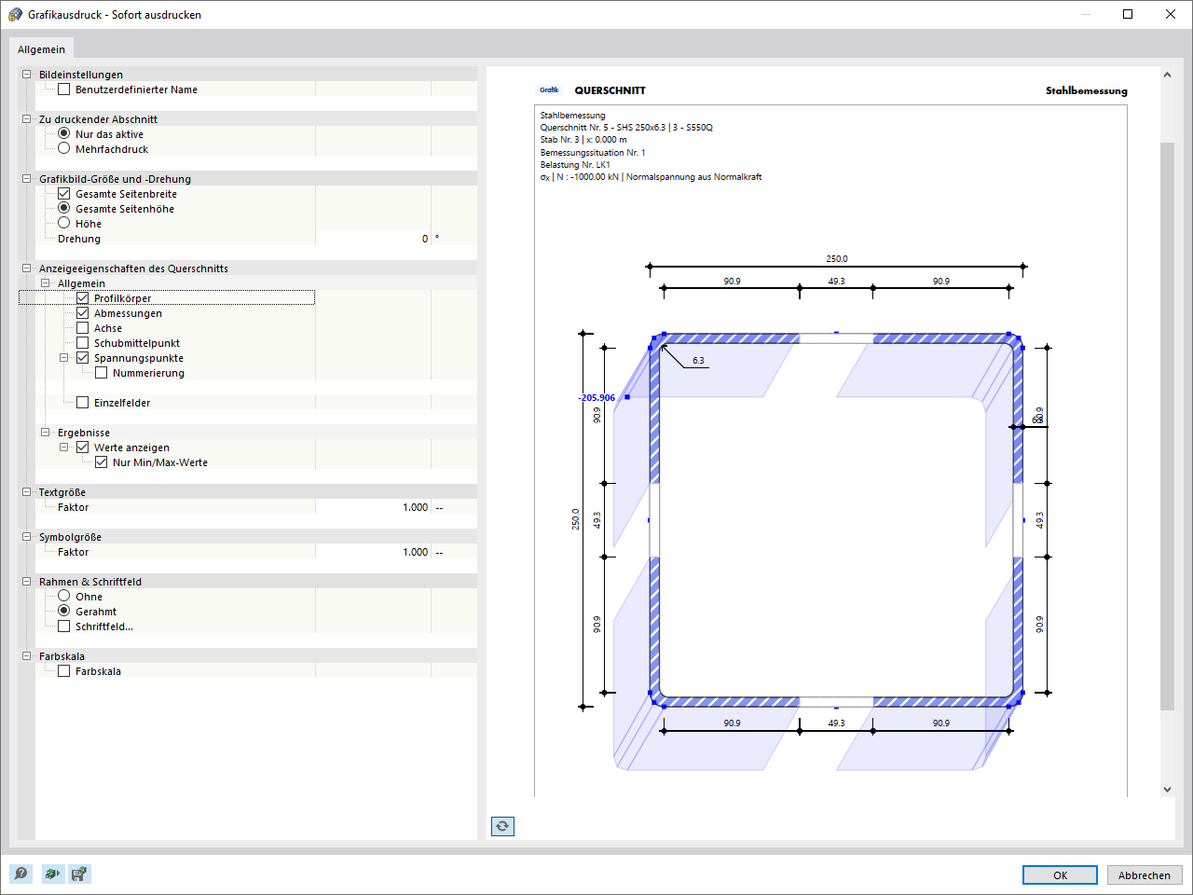Viewport: 1193px width, 895px height.
Task: Collapse the Anzeigeeigenschaften des Querschnitts section
Action: coord(27,268)
